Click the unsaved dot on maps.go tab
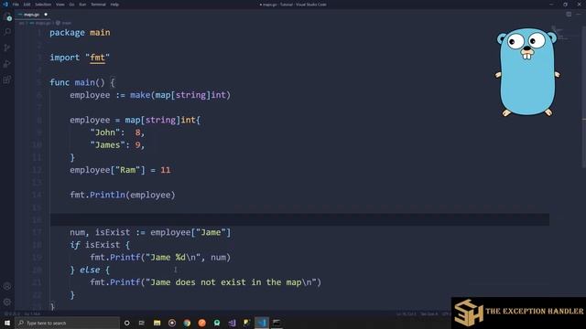The width and height of the screenshot is (586, 329). pyautogui.click(x=46, y=15)
